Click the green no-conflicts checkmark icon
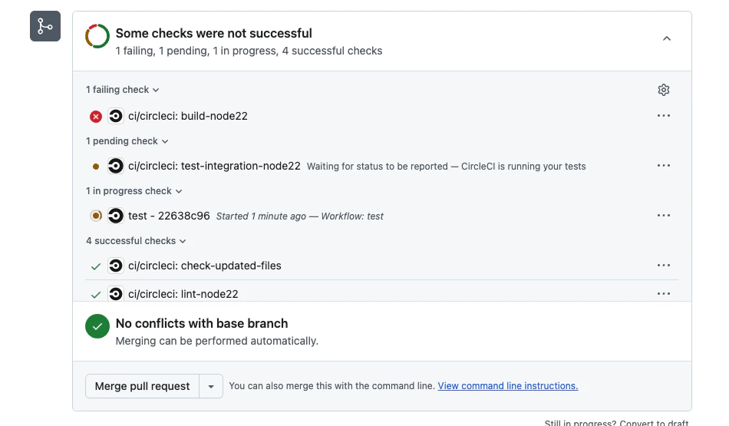 97,326
